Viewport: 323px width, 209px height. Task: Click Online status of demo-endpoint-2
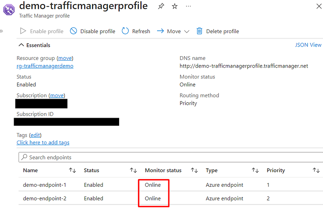(x=153, y=198)
